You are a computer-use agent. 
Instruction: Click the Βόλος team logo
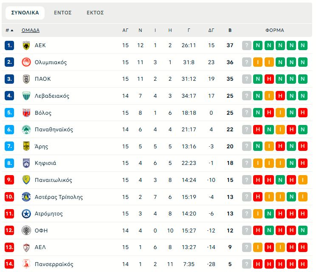pos(26,113)
